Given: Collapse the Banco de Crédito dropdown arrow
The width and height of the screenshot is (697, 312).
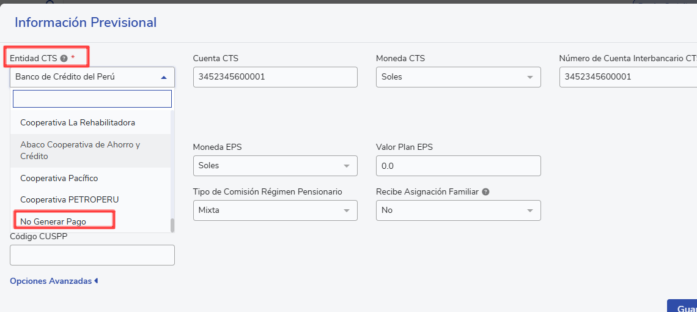Looking at the screenshot, I should tap(164, 77).
